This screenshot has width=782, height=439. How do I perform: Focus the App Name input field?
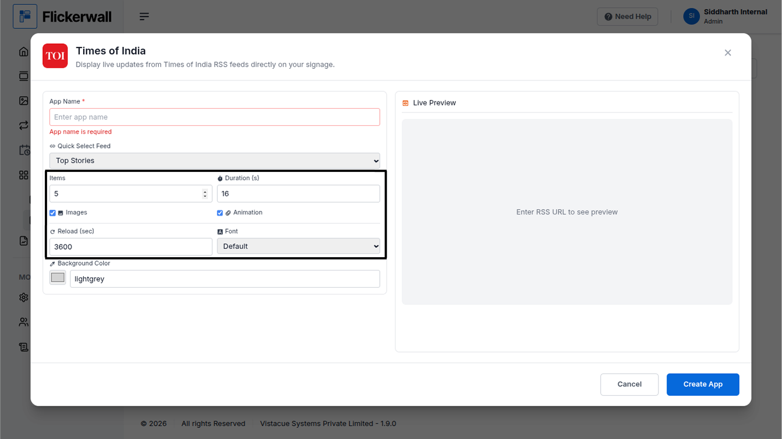coord(215,117)
